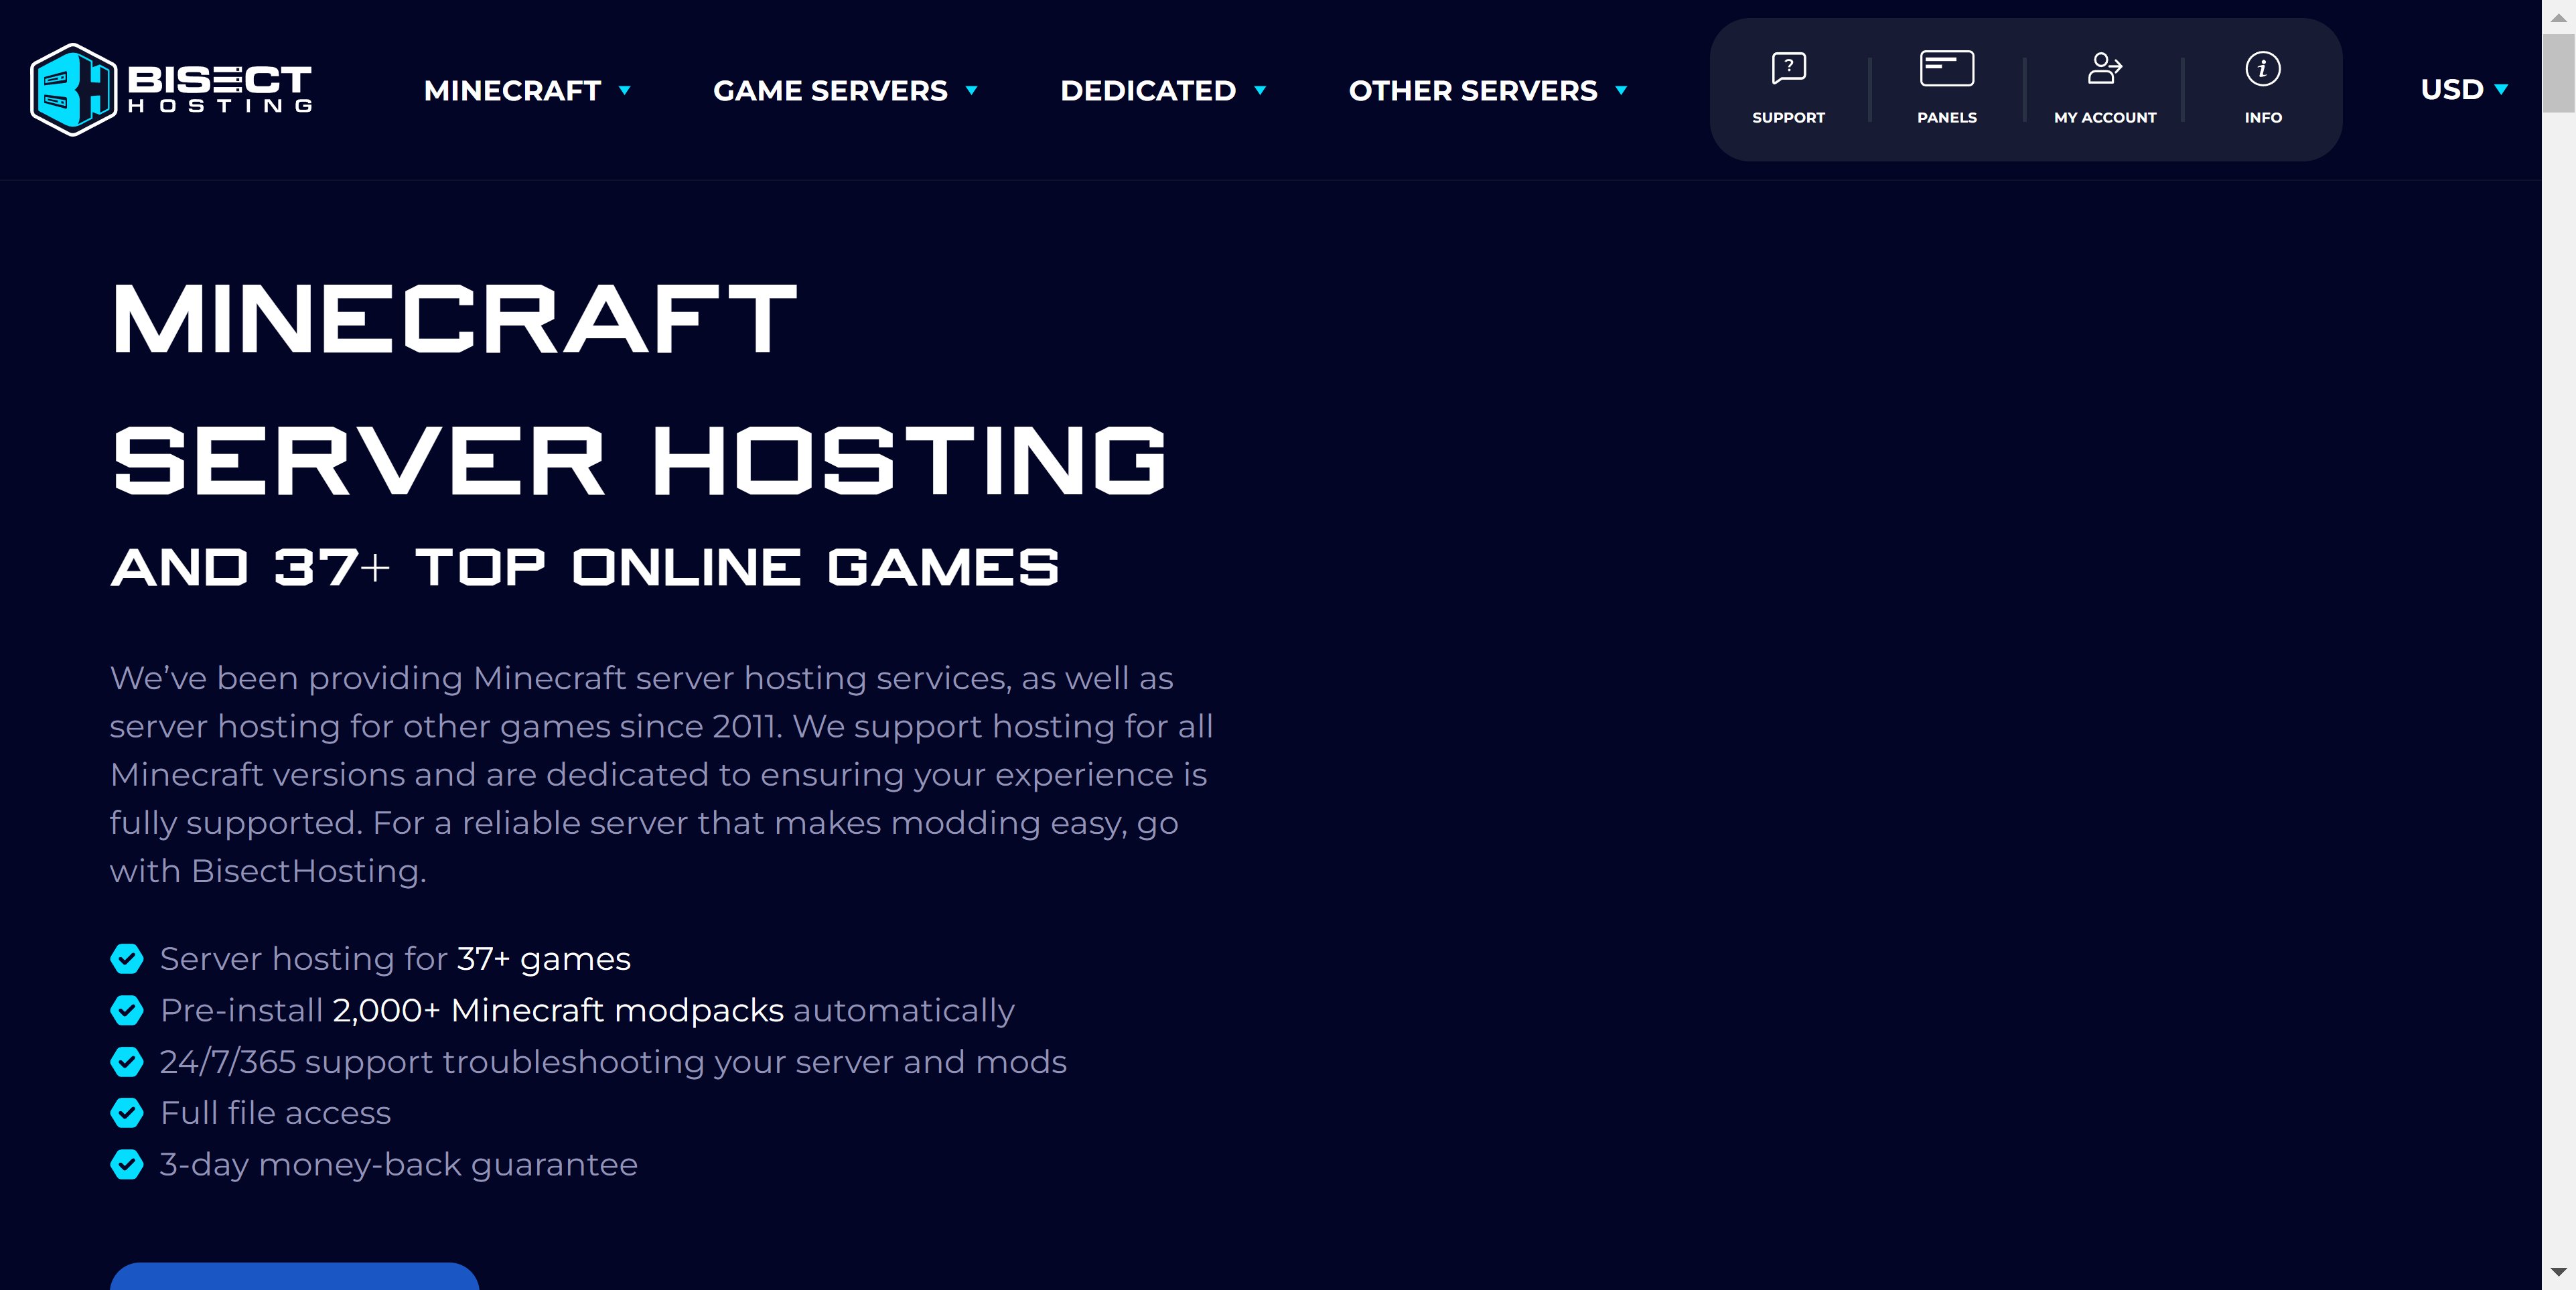Click the bold '37+ games' text
The height and width of the screenshot is (1290, 2576).
click(542, 959)
